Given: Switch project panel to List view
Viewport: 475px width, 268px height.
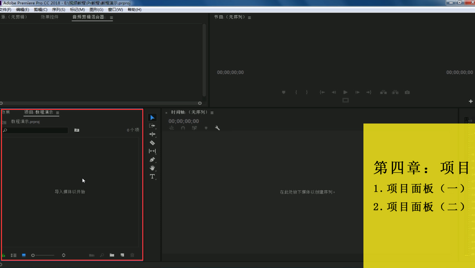Looking at the screenshot, I should [x=14, y=255].
